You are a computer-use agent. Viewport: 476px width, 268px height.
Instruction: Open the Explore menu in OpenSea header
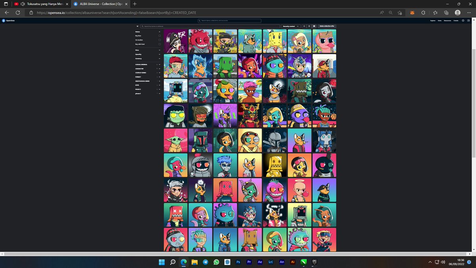coord(432,21)
